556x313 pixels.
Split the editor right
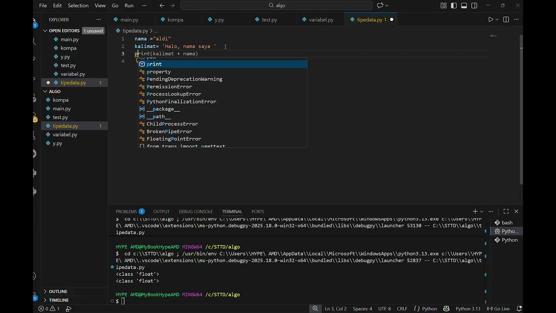pos(506,20)
